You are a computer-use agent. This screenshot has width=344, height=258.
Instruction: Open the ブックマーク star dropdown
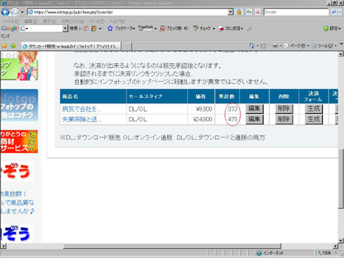[121, 29]
